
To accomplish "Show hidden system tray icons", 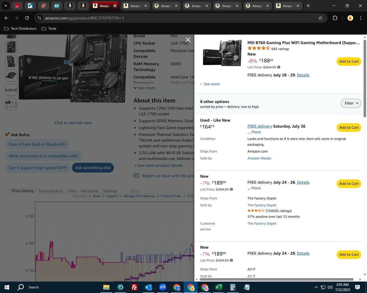I will pos(316,287).
